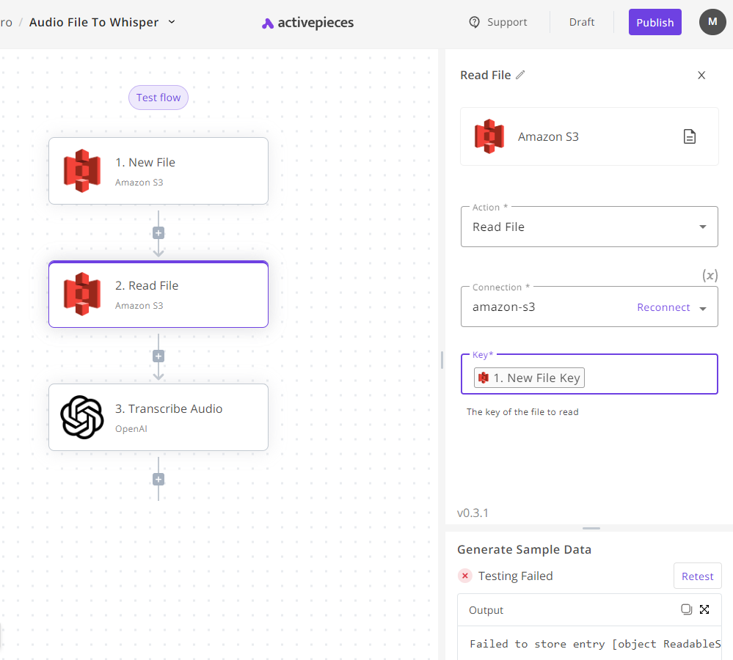Click the Reconnect link
The image size is (733, 660).
pos(663,307)
